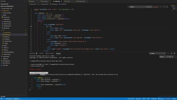177x100 pixels.
Task: Select the Terminal panel tab
Action: point(58,53)
